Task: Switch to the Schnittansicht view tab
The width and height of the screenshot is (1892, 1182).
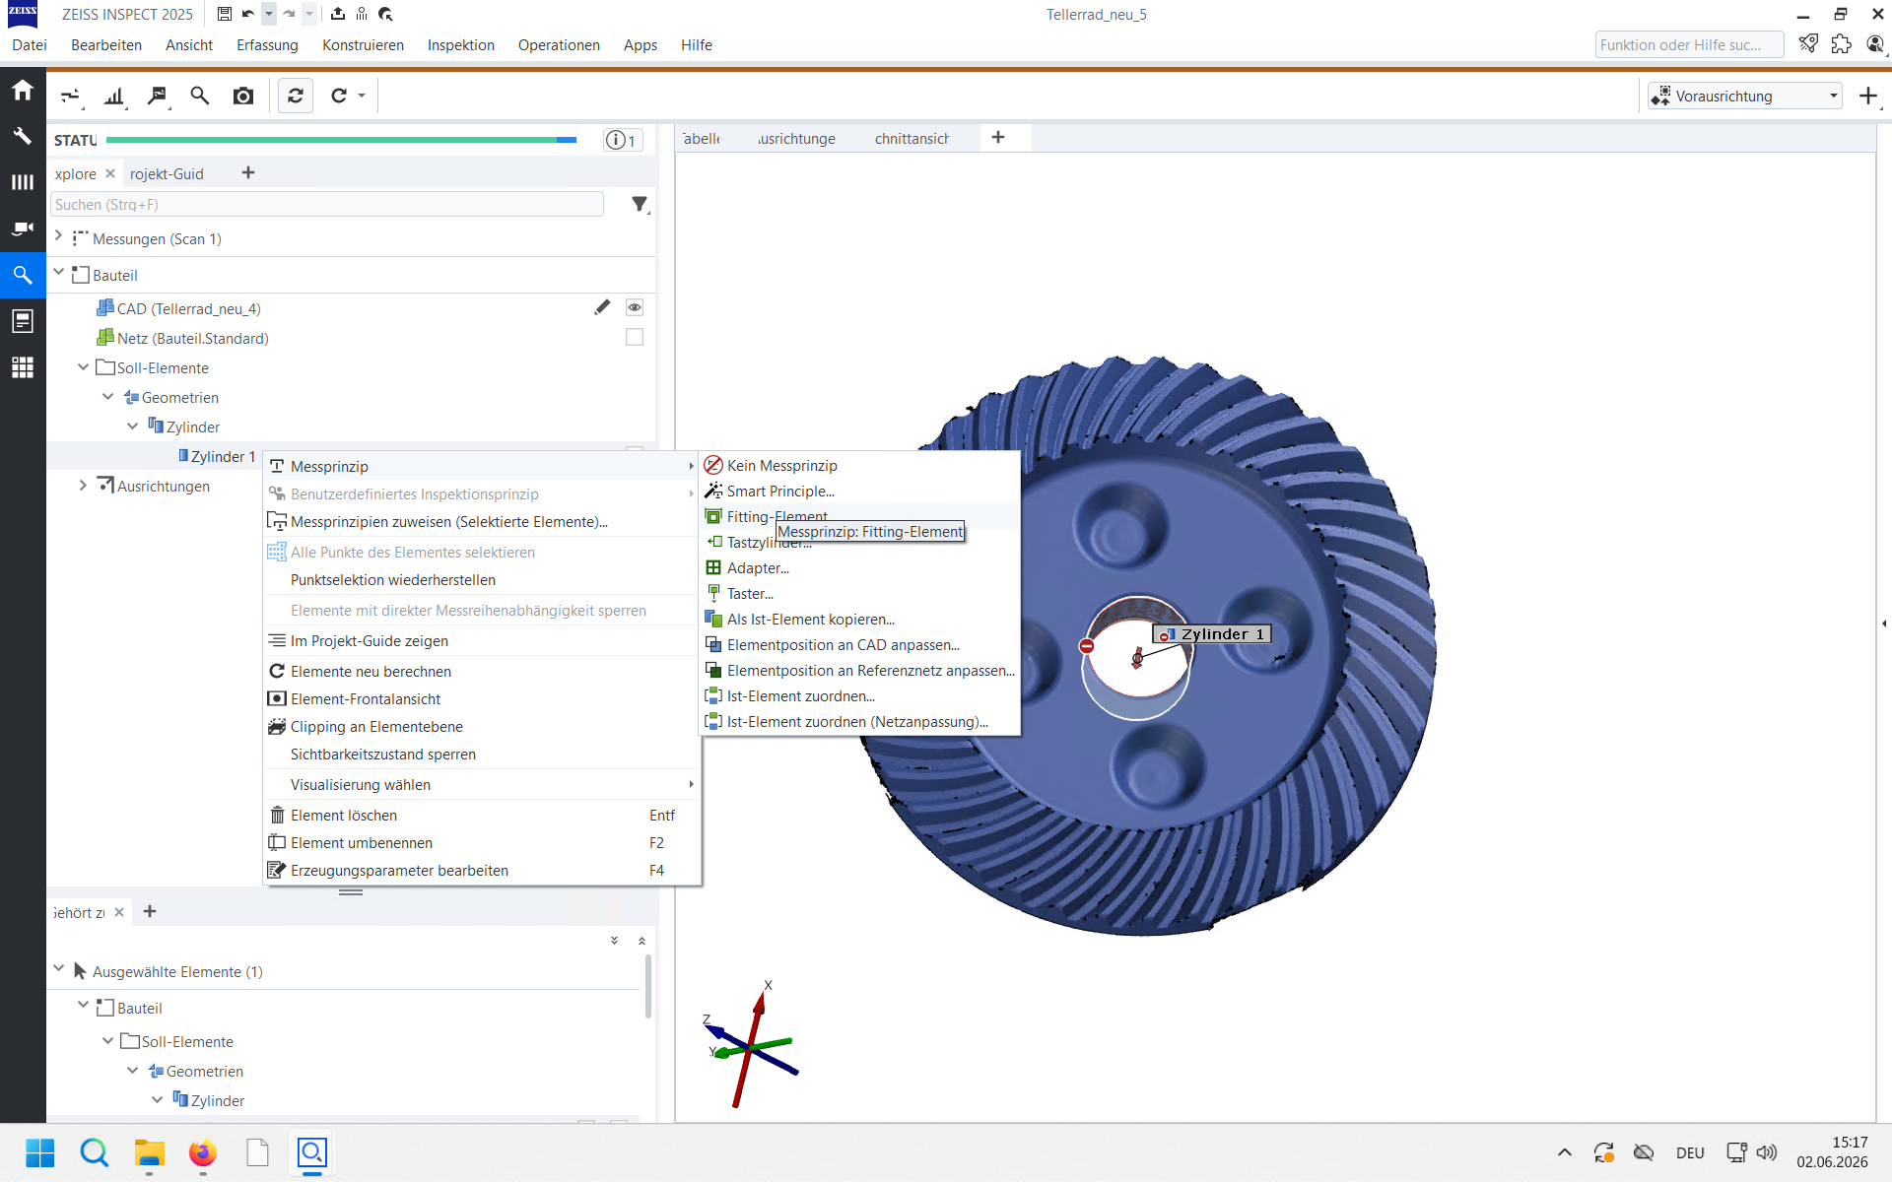Action: pyautogui.click(x=912, y=139)
